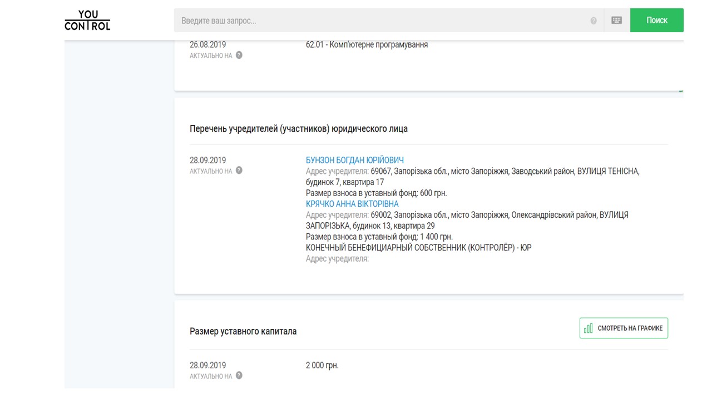Click the 'Перечень учредителей' section heading
712x400 pixels.
[x=299, y=128]
